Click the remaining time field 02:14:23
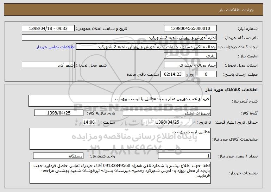 coord(173,74)
